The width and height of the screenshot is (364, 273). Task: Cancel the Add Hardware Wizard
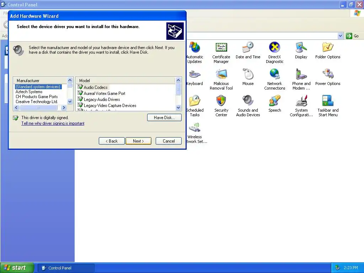(x=168, y=141)
